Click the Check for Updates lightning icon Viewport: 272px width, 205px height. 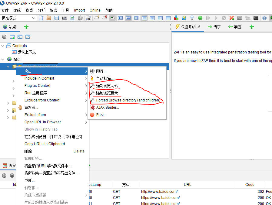(x=184, y=18)
